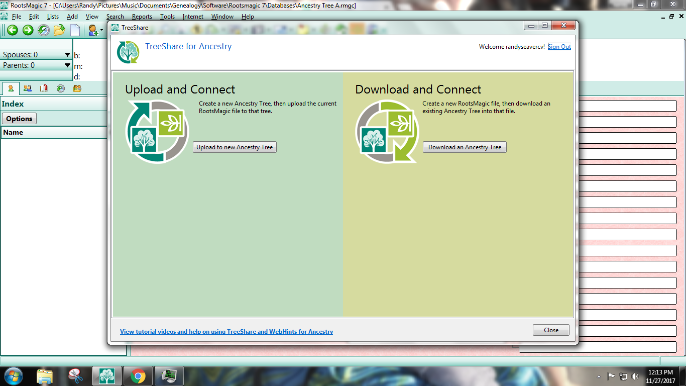Click the TreeShare dialog title bar icon
Image resolution: width=686 pixels, height=386 pixels.
coord(115,28)
